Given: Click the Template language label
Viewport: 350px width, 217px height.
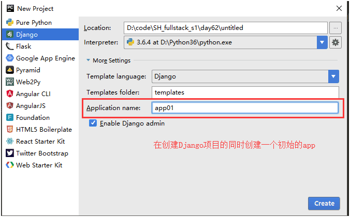Looking at the screenshot, I should click(116, 76).
